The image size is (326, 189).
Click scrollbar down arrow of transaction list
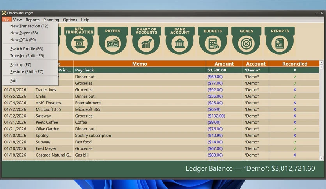tap(321, 158)
